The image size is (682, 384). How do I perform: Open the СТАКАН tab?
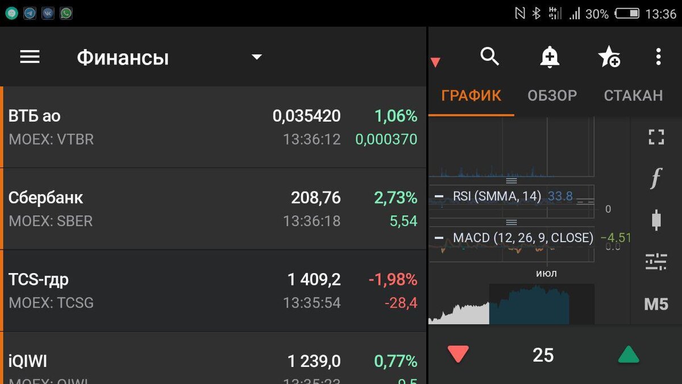tap(634, 96)
